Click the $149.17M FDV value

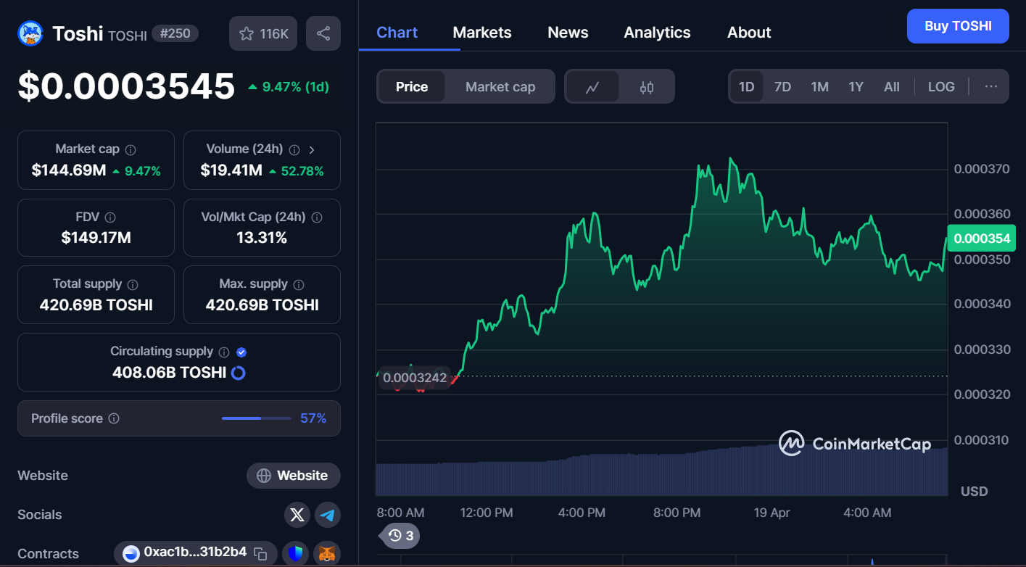point(96,238)
